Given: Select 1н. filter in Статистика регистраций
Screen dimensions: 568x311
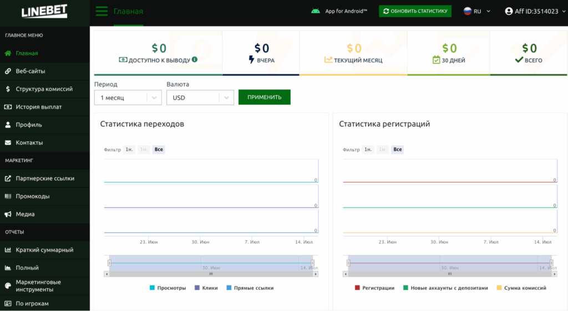Looking at the screenshot, I should tap(368, 150).
